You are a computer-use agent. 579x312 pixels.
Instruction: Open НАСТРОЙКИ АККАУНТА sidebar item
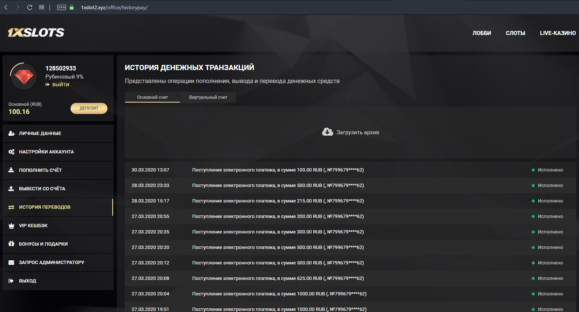click(x=46, y=152)
